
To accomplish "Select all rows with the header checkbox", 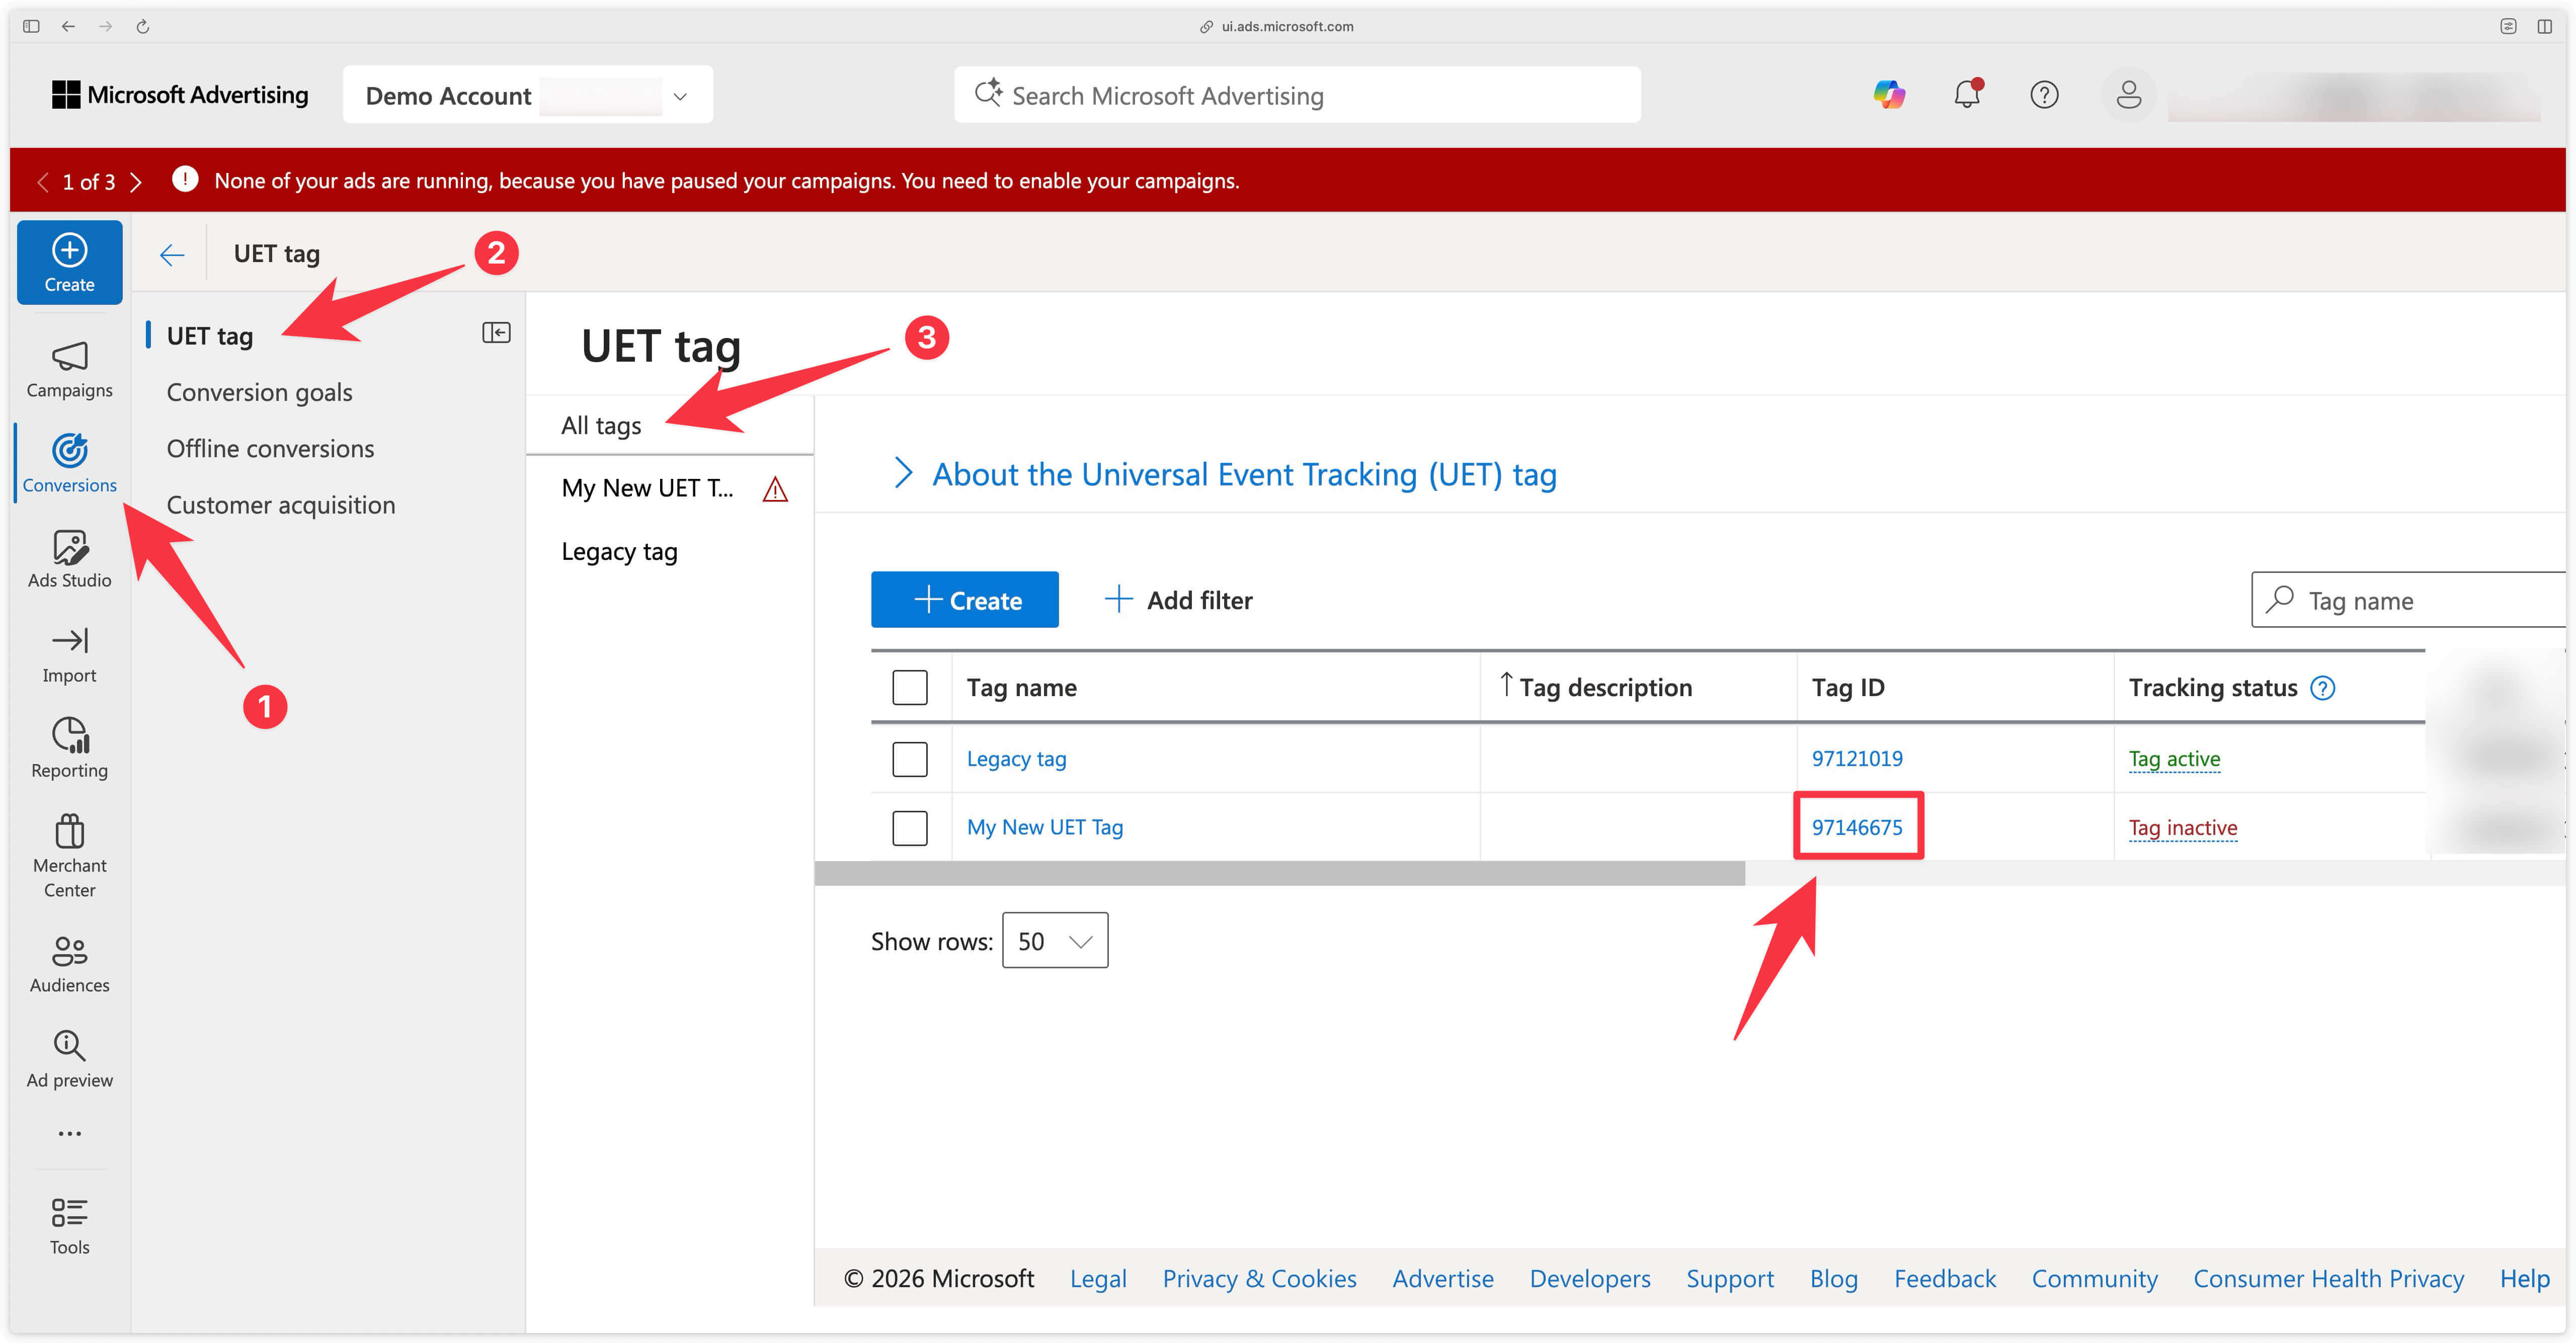I will pyautogui.click(x=909, y=687).
